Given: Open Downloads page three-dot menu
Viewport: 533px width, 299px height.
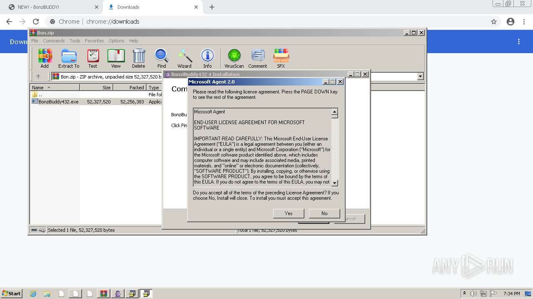Looking at the screenshot, I should (x=519, y=42).
